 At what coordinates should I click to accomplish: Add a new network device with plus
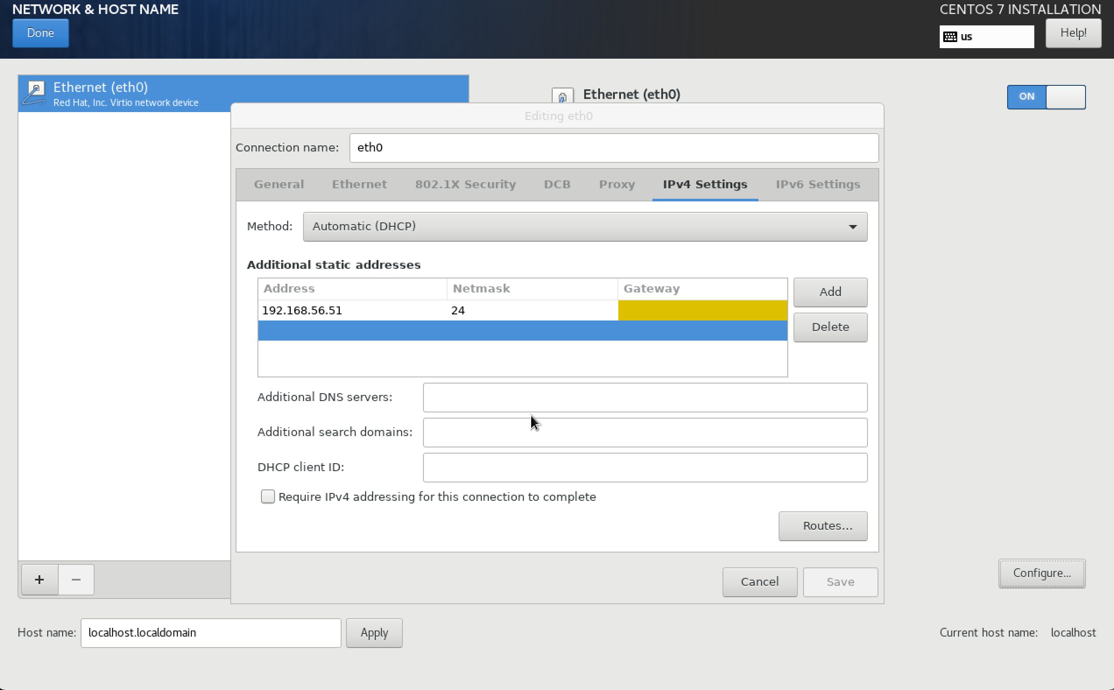40,580
